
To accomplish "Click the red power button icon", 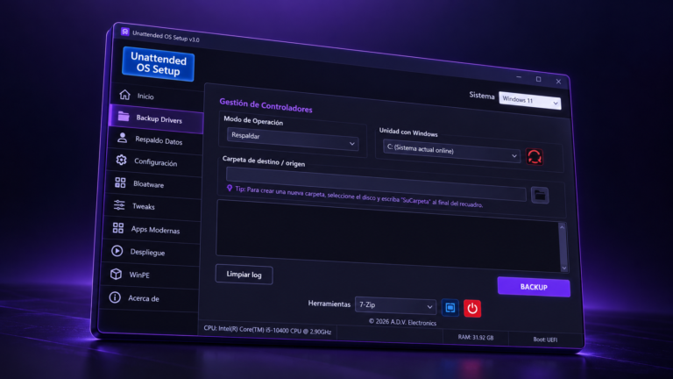I will tap(472, 309).
